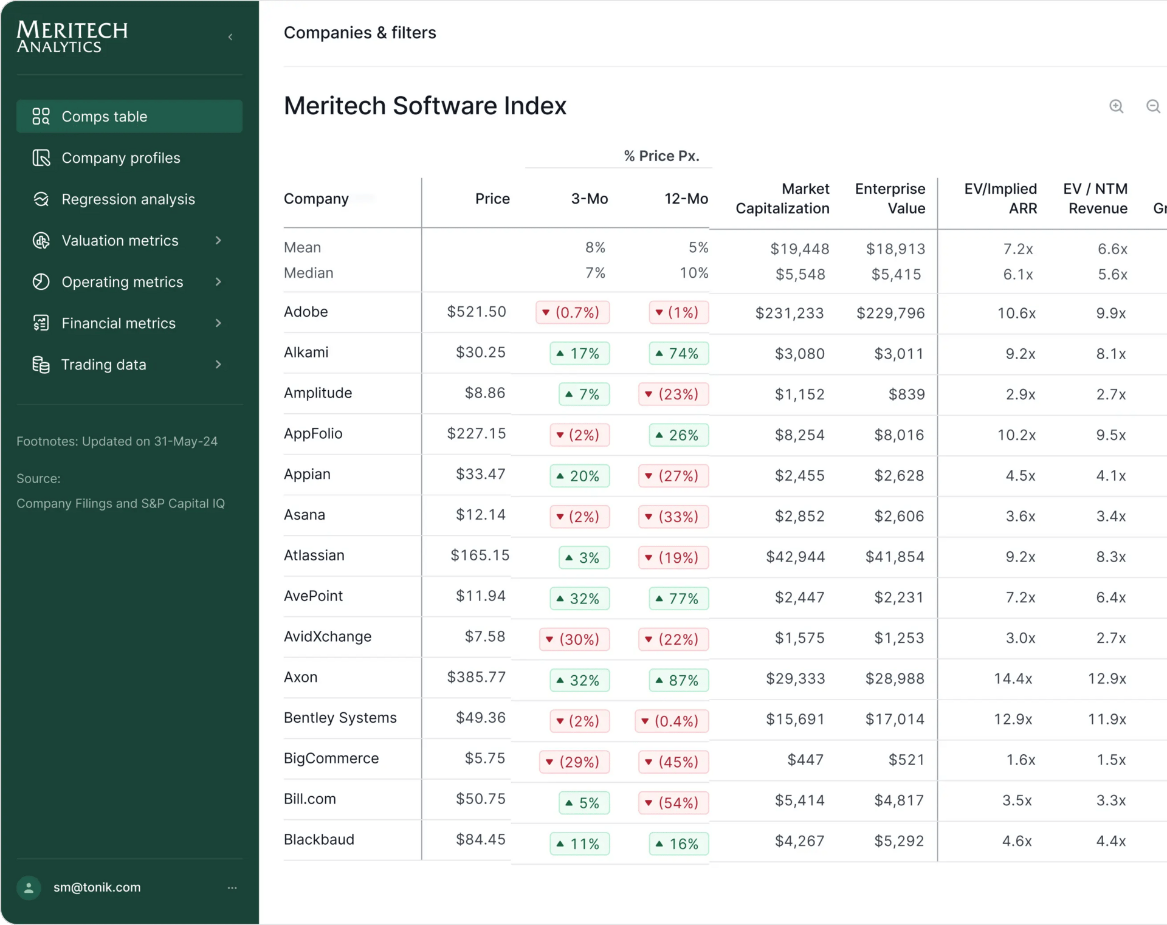Viewport: 1167px width, 925px height.
Task: Collapse the sidebar with the top chevron
Action: click(x=230, y=37)
